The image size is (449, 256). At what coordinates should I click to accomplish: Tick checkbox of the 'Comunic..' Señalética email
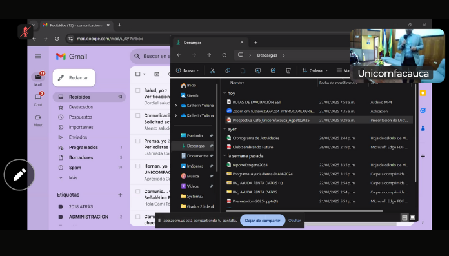tap(138, 192)
